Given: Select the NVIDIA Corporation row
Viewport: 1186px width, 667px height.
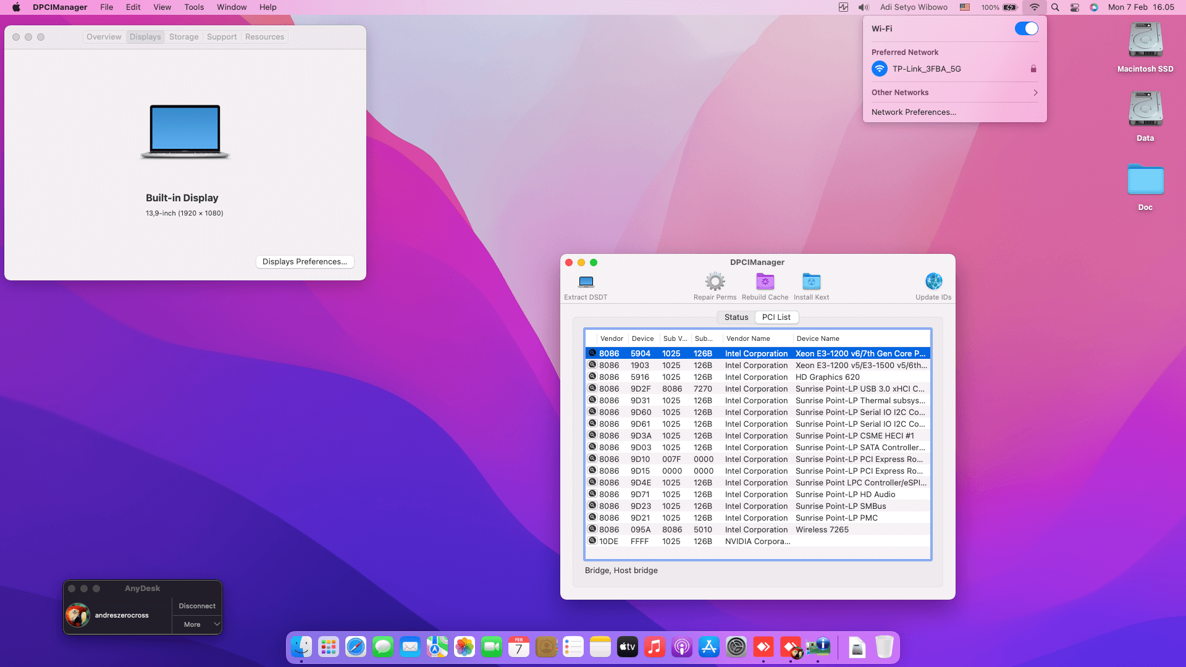Looking at the screenshot, I should [x=758, y=542].
